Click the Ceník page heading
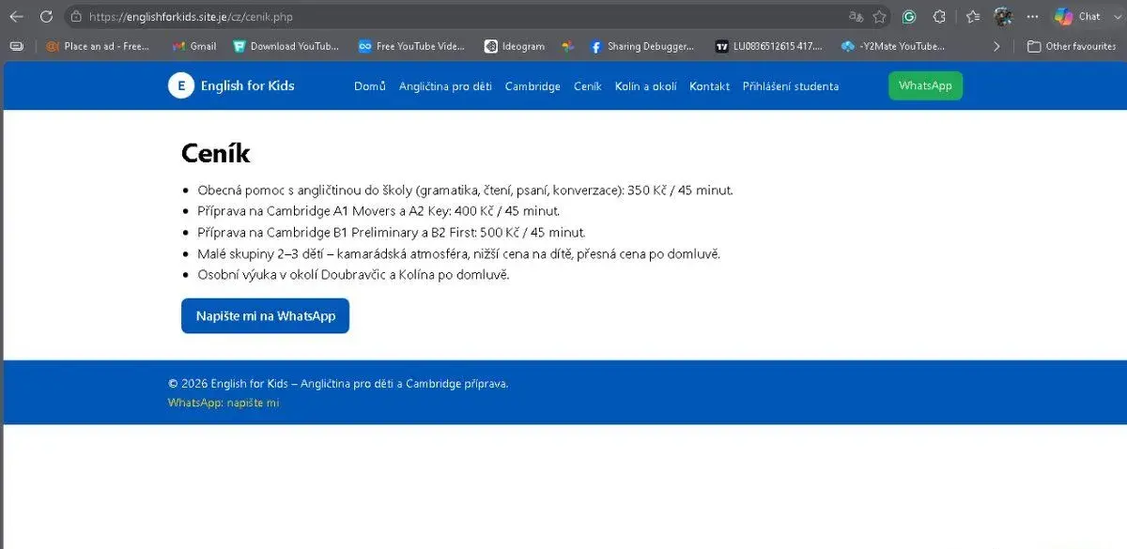The width and height of the screenshot is (1127, 549). click(216, 153)
